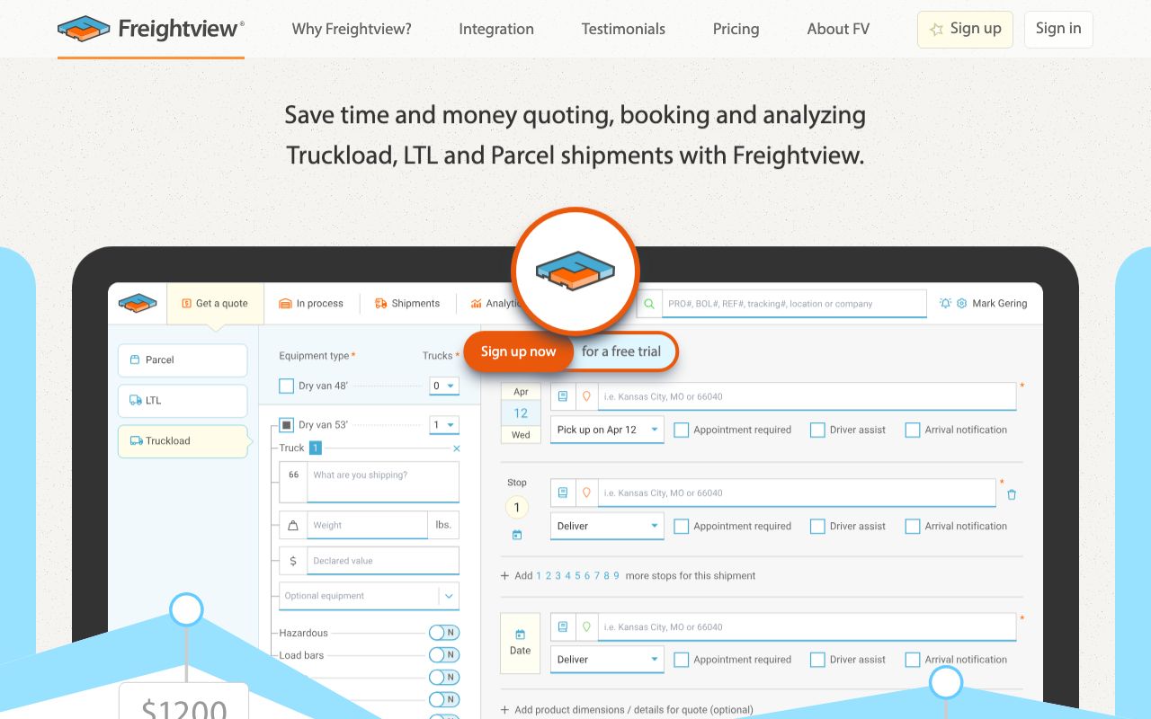1151x719 pixels.
Task: Select the Parcel shipment mode
Action: pyautogui.click(x=183, y=359)
